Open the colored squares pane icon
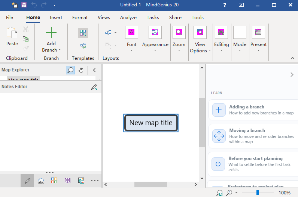The image size is (298, 197). tap(54, 180)
